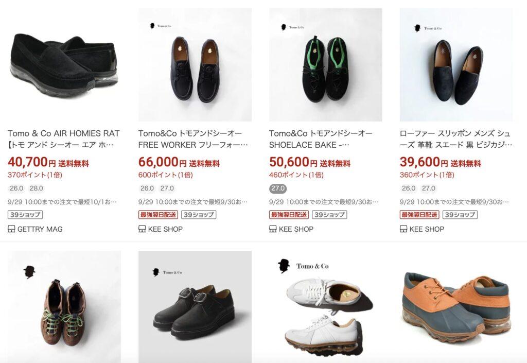Select size 27.0 on the 39,600円 loafer

pyautogui.click(x=429, y=188)
